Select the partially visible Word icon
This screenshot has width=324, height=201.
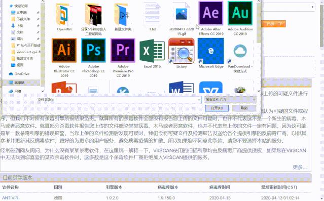(x=182, y=88)
